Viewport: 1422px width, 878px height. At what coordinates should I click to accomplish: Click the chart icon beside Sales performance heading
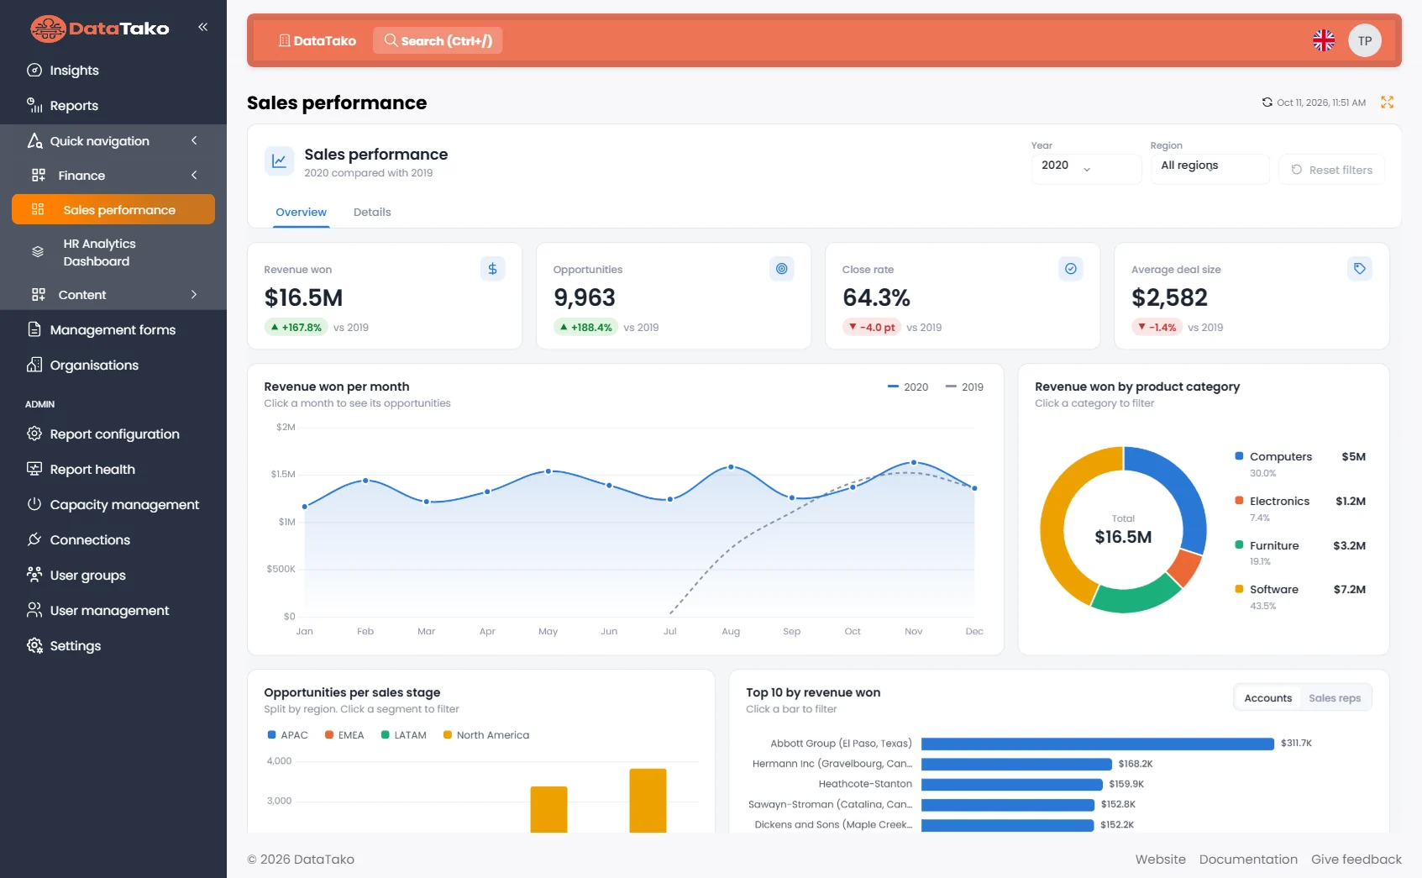click(x=279, y=160)
